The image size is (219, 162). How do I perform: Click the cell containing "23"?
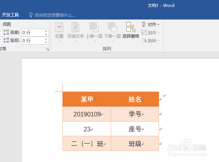point(87,129)
